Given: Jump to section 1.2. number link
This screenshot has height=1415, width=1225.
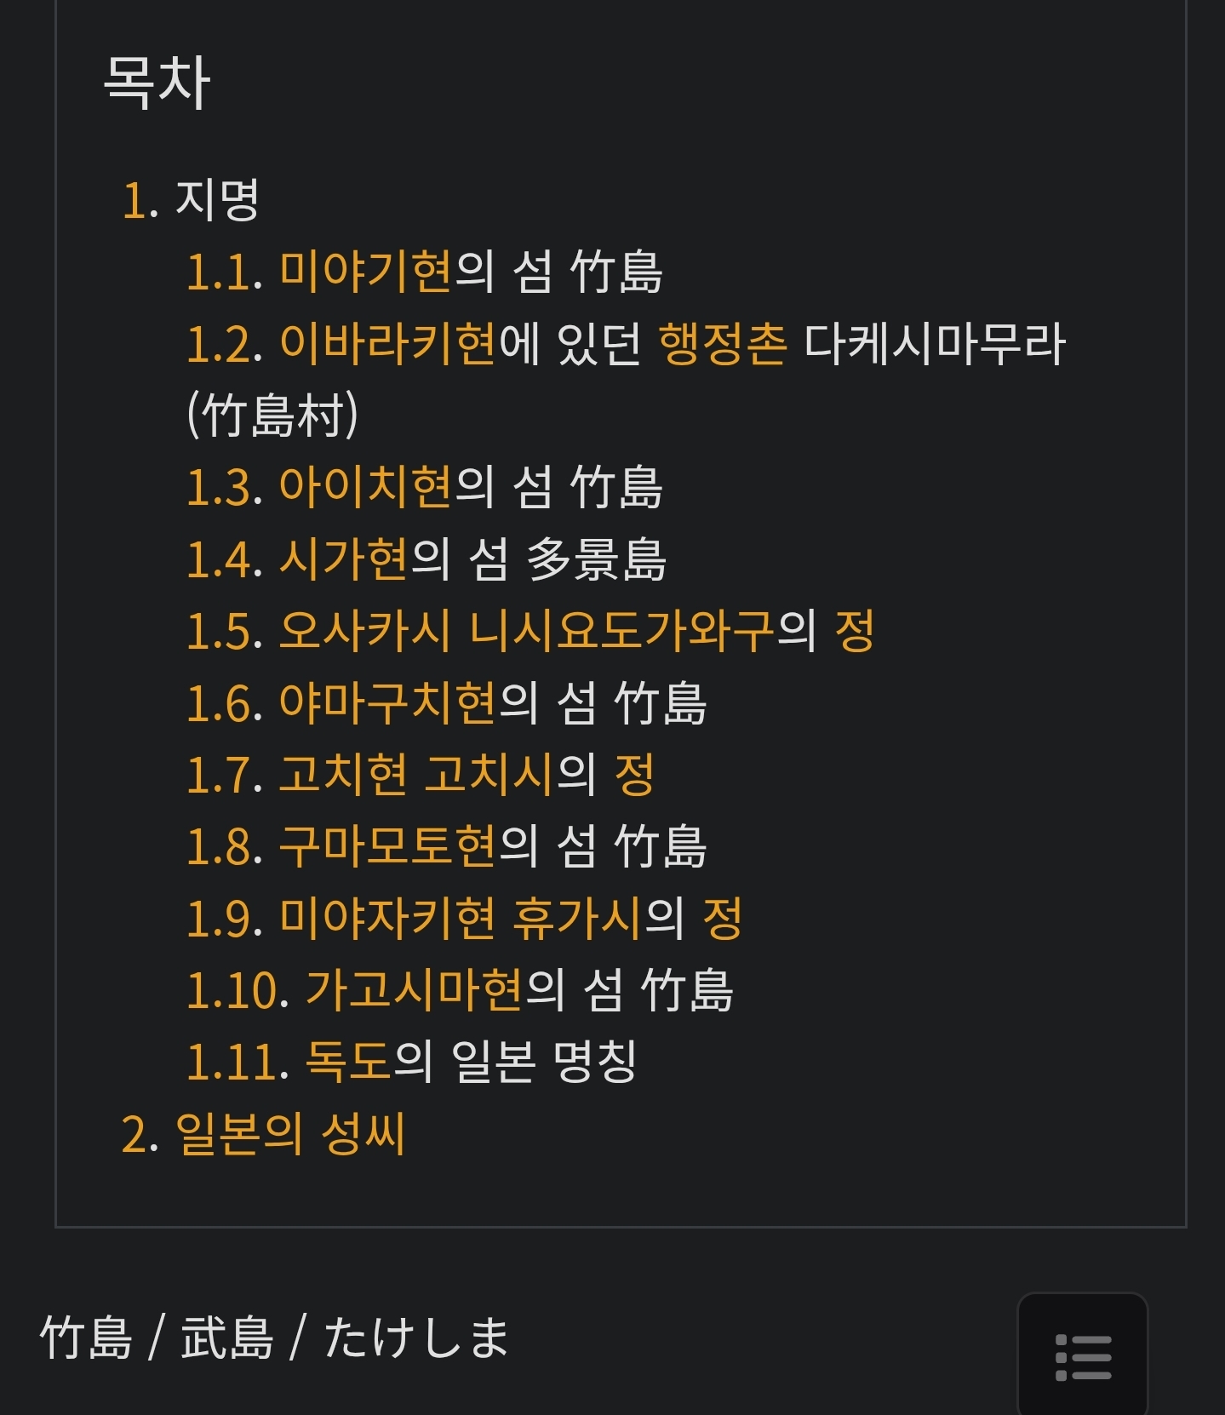Looking at the screenshot, I should pos(224,346).
